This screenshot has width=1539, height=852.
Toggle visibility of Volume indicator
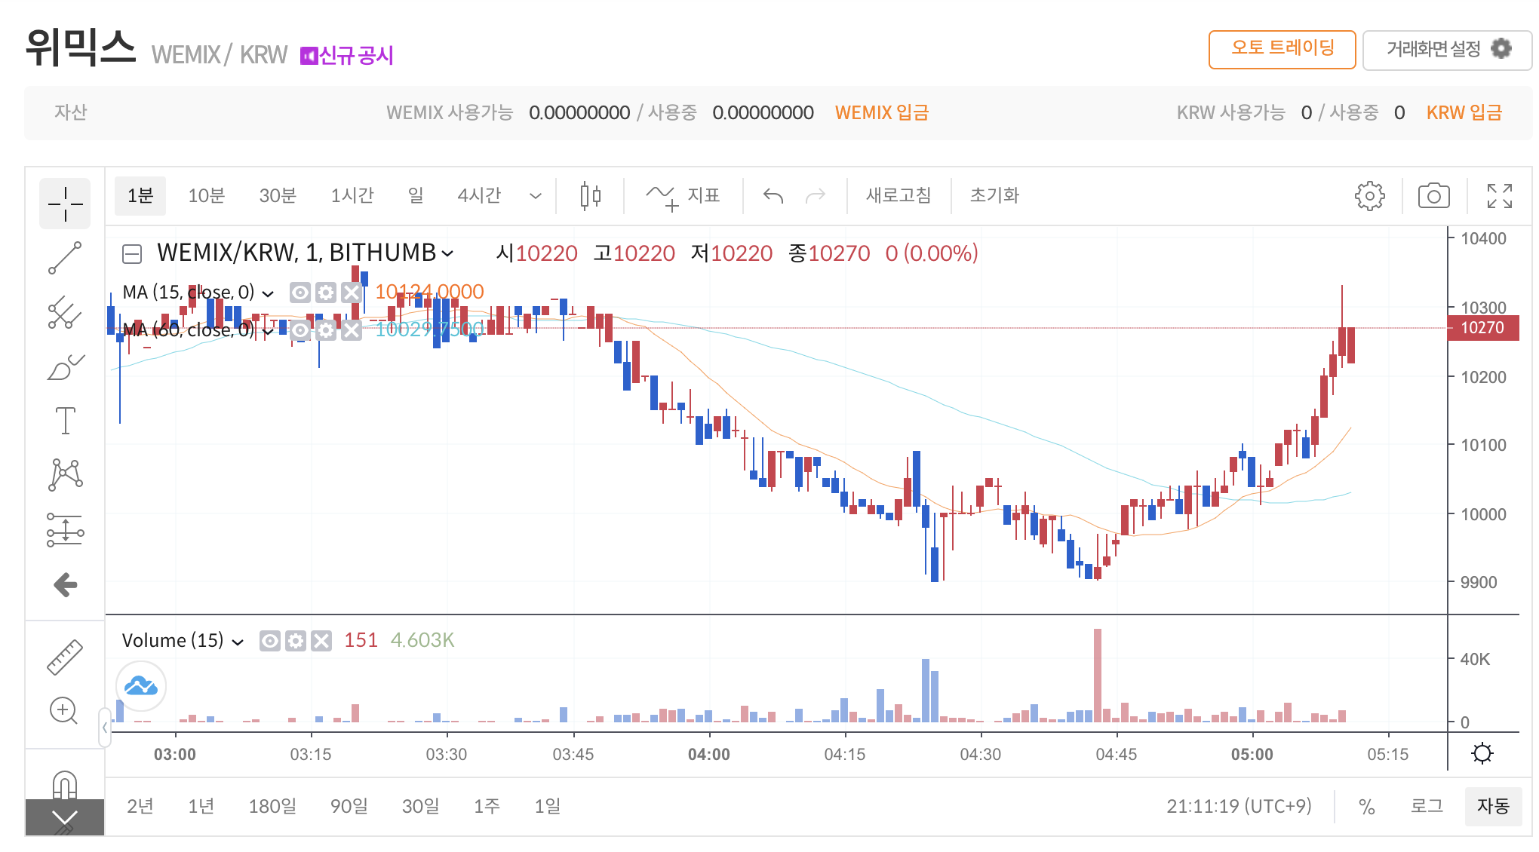pyautogui.click(x=270, y=641)
